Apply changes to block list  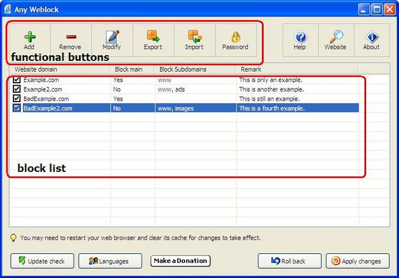coord(357,261)
